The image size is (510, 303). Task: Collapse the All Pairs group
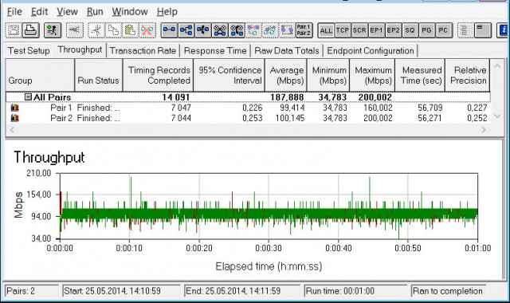click(x=29, y=97)
